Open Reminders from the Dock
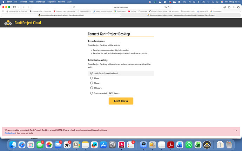Viewport: 242px width, 151px height. click(130, 145)
